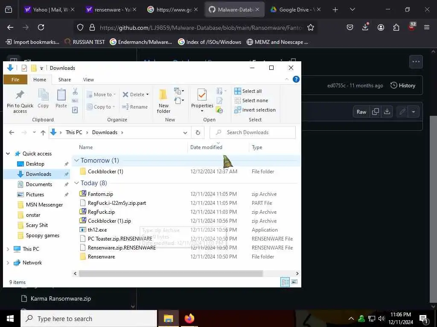
Task: Open Firefox downloads panel
Action: pos(365,27)
